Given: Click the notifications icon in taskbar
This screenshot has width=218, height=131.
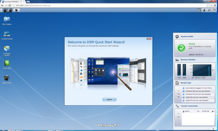Looking at the screenshot, I should pyautogui.click(x=198, y=10).
